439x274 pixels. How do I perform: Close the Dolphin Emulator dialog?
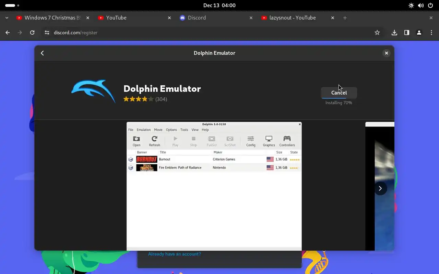click(x=386, y=53)
